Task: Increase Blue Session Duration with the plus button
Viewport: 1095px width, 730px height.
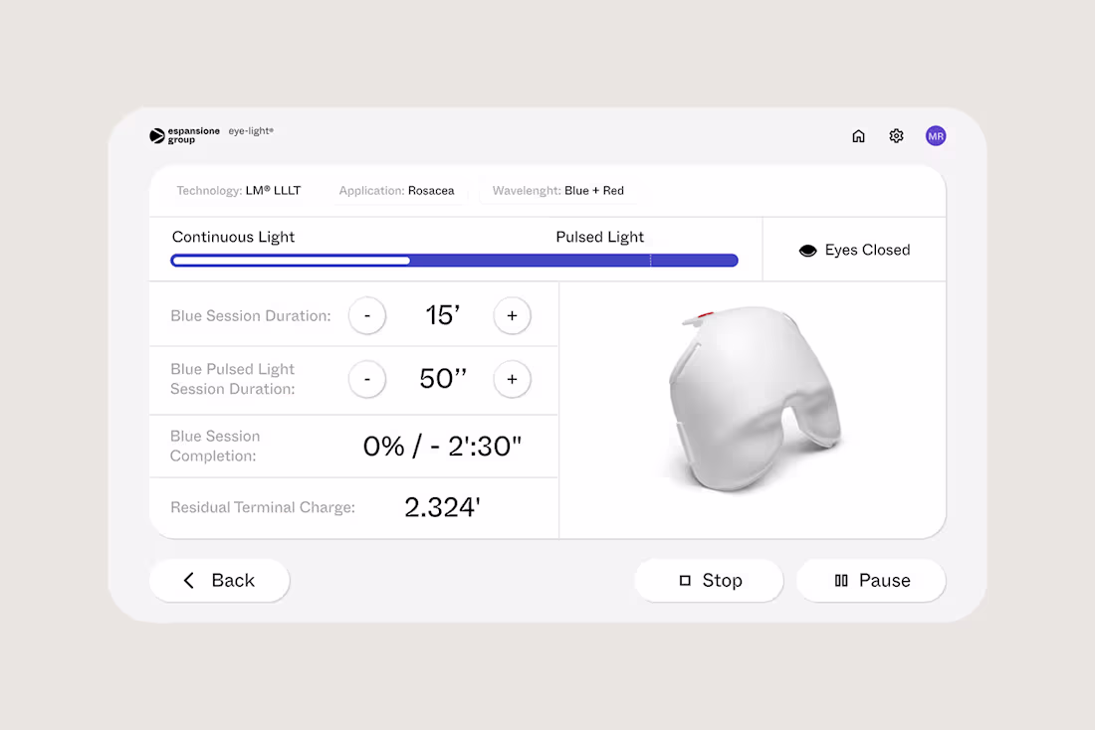Action: click(x=512, y=315)
